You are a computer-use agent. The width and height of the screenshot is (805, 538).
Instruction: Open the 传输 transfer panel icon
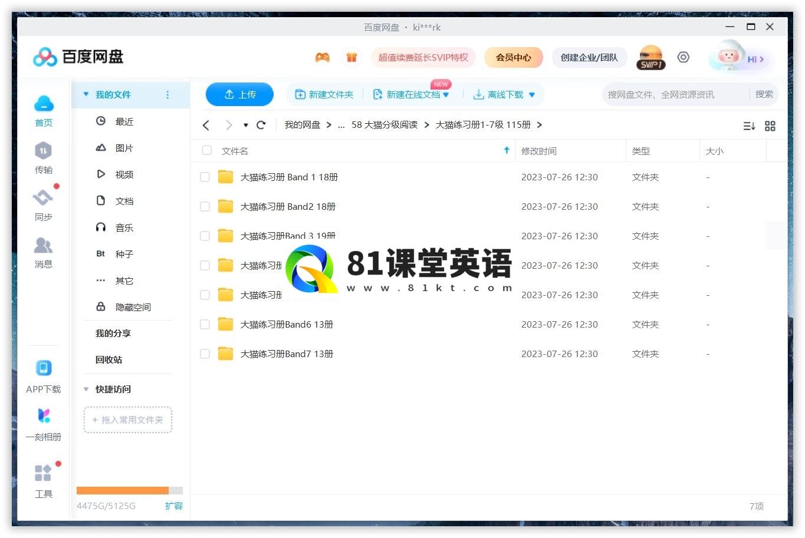tap(43, 151)
